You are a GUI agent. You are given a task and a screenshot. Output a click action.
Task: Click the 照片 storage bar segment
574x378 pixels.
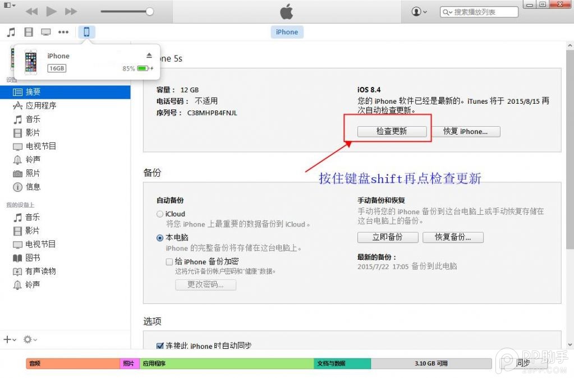click(130, 363)
